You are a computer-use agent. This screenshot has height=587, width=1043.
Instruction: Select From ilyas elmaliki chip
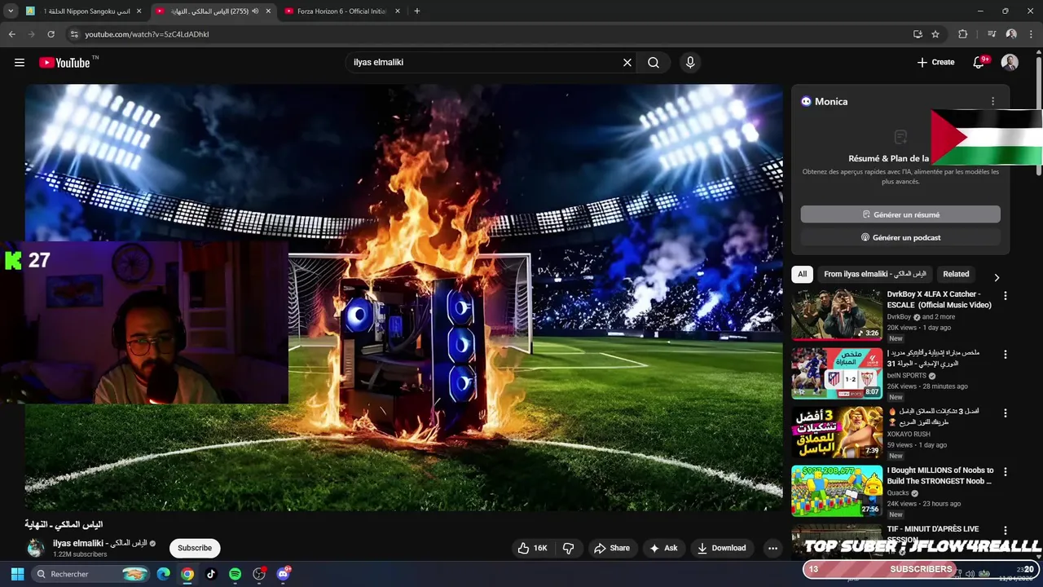(x=875, y=274)
